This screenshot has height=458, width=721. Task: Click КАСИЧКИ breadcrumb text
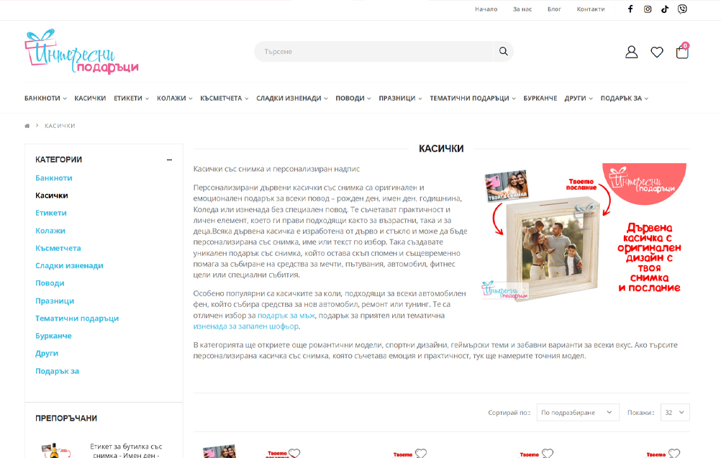pyautogui.click(x=60, y=126)
